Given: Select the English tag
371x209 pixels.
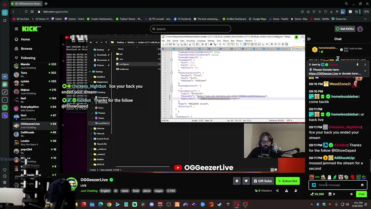Looking at the screenshot, I should [105, 191].
